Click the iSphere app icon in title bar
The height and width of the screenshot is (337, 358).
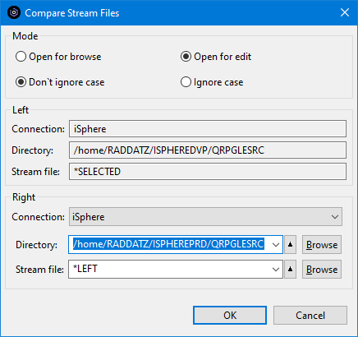coord(14,12)
